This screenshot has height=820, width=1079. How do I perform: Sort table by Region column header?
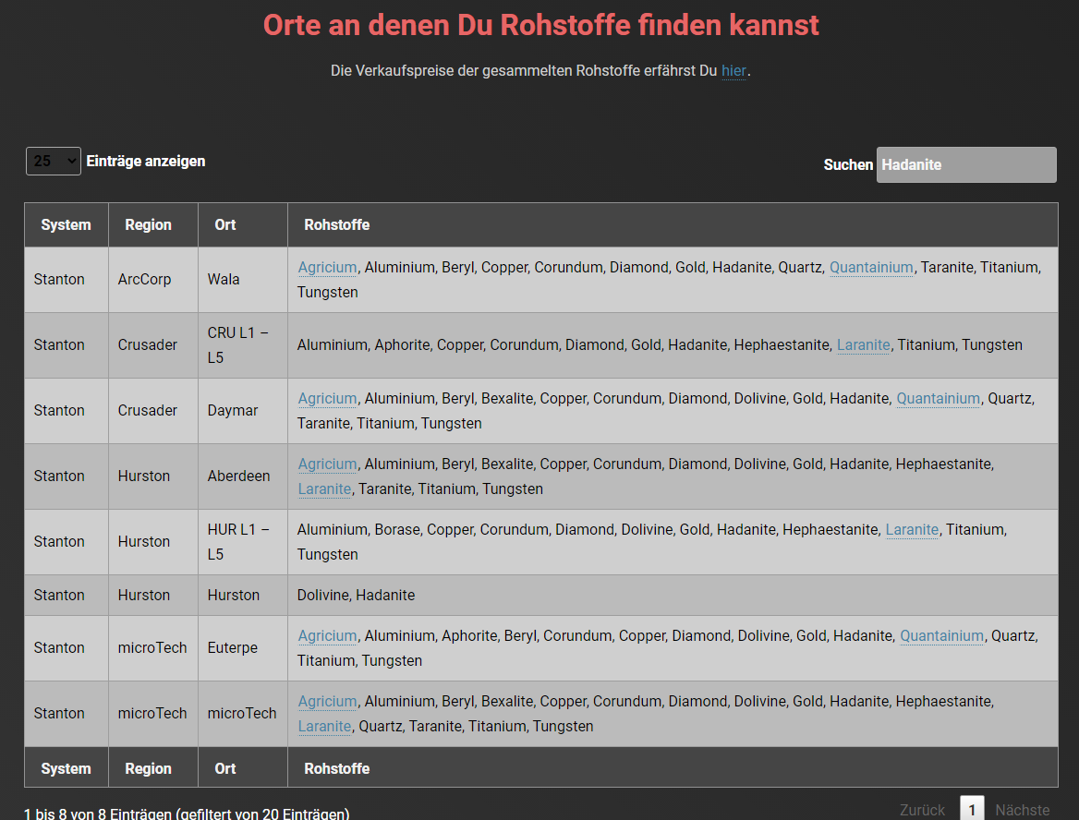coord(152,225)
